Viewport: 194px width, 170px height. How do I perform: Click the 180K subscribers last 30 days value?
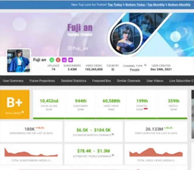(x=30, y=129)
